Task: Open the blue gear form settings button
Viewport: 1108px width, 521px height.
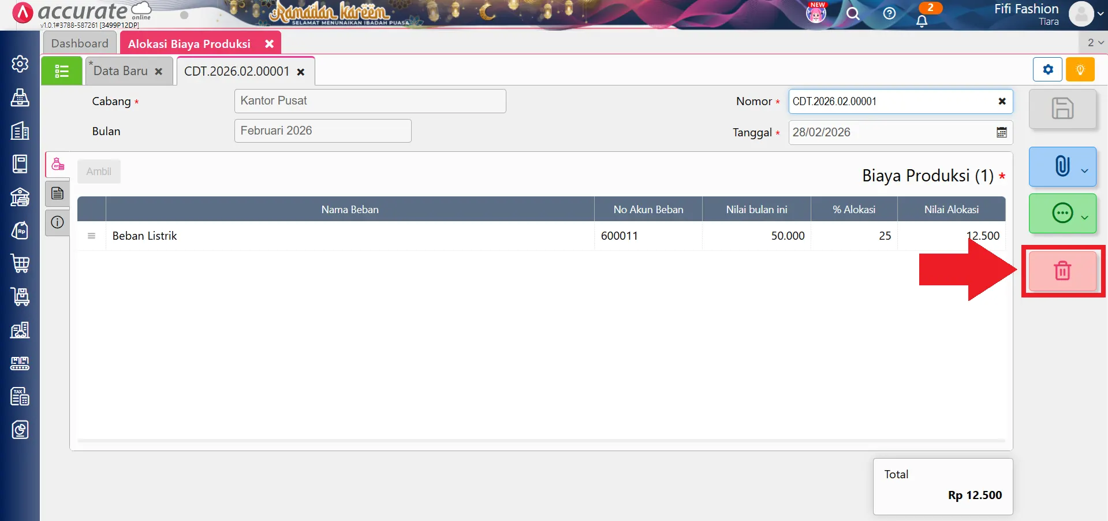Action: coord(1047,70)
